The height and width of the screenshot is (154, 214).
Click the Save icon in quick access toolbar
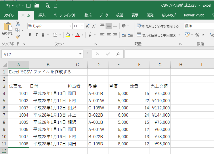(28, 6)
